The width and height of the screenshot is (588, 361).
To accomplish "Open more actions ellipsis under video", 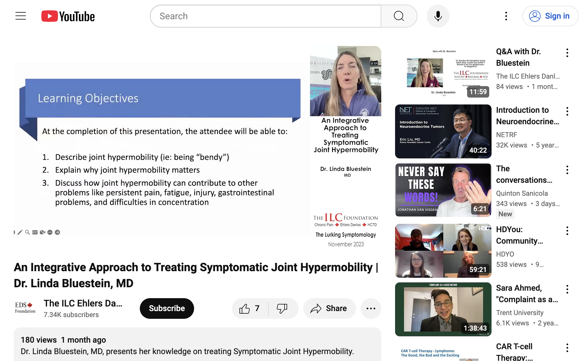I will tap(371, 308).
